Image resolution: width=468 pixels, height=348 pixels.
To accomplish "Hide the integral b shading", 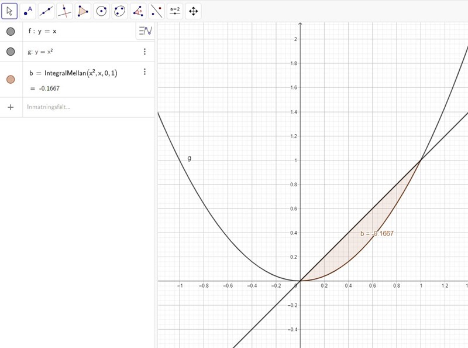I will 11,80.
